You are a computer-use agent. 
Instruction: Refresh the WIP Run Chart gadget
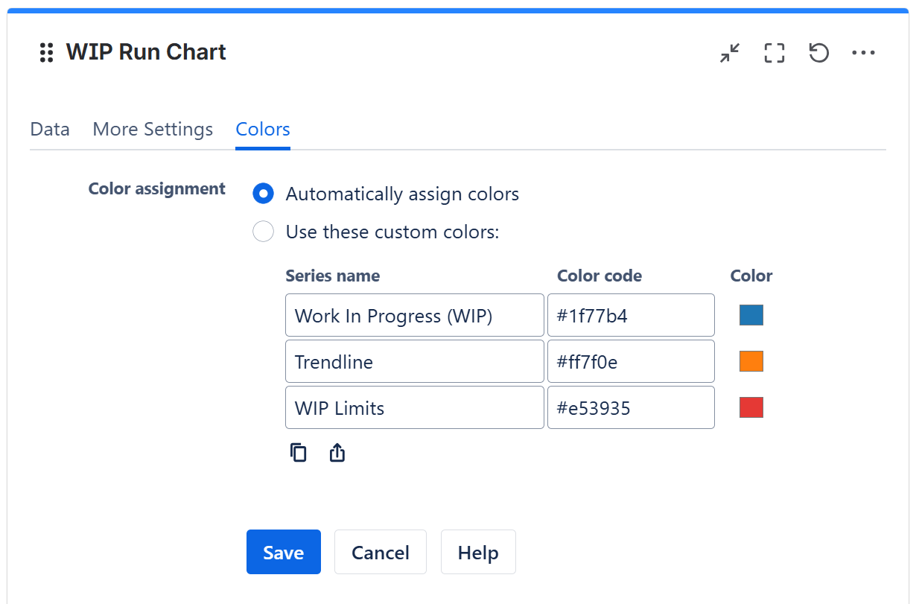819,53
